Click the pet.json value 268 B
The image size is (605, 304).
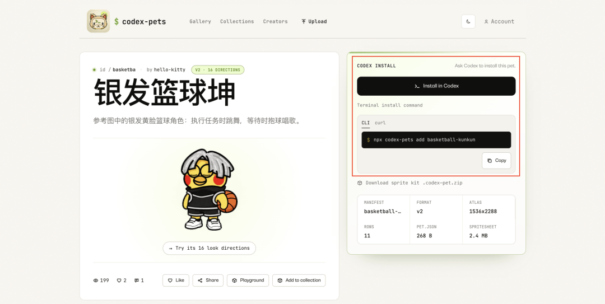[424, 235]
